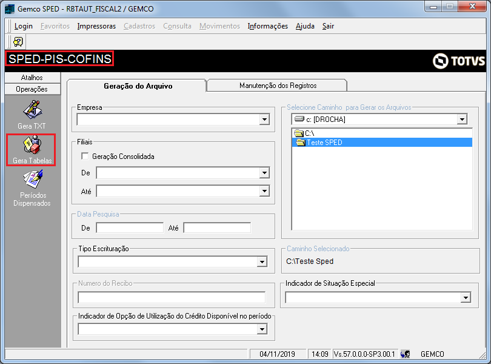491x364 pixels.
Task: Click the time 14:09 in status bar
Action: (319, 354)
